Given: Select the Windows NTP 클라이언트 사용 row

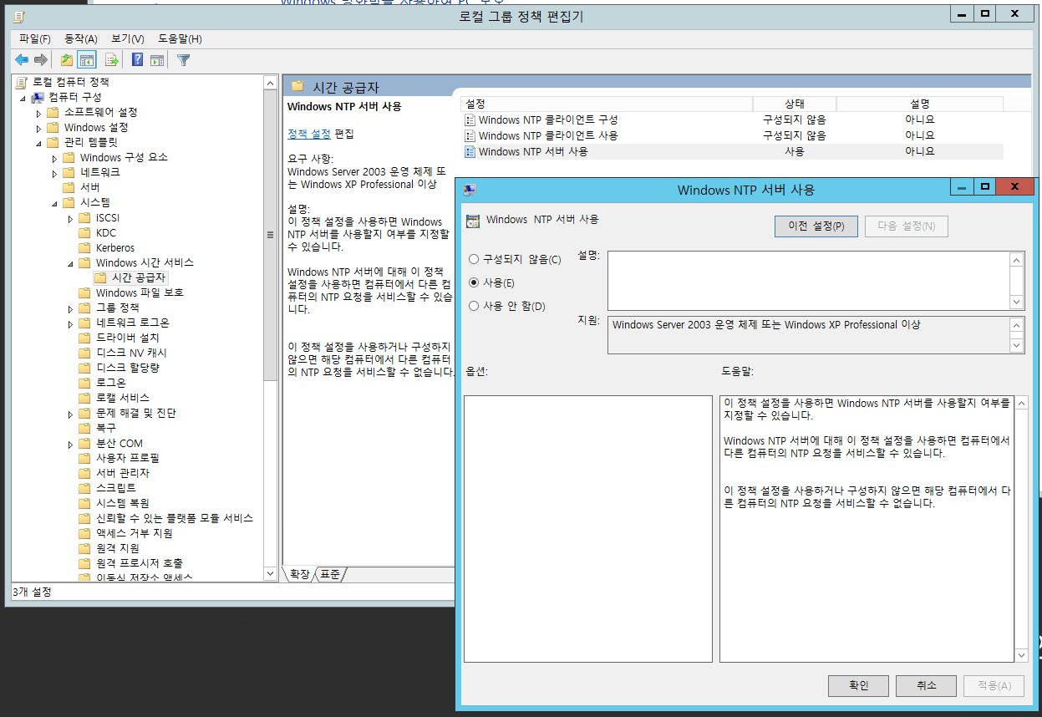Looking at the screenshot, I should point(731,135).
